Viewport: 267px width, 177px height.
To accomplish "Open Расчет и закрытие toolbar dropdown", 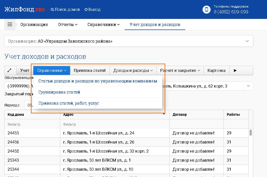I will (x=180, y=71).
